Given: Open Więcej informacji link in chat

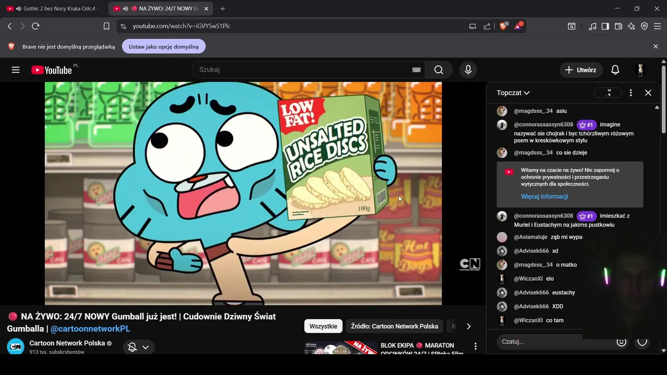Looking at the screenshot, I should pos(545,196).
